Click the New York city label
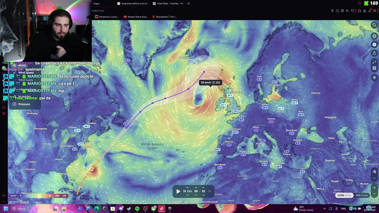 coord(87,147)
